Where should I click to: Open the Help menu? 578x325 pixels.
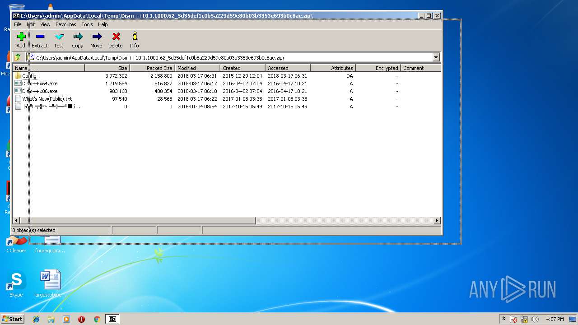[x=103, y=24]
